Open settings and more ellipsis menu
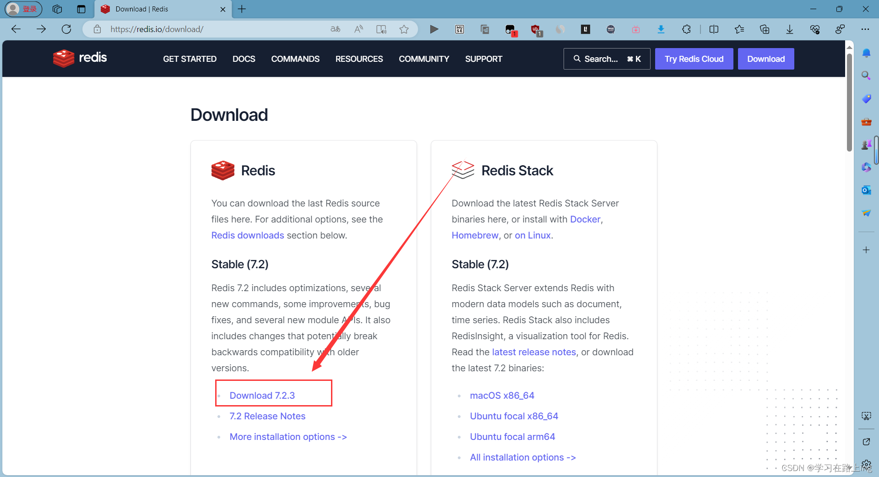Screen dimensions: 879x477 [865, 29]
